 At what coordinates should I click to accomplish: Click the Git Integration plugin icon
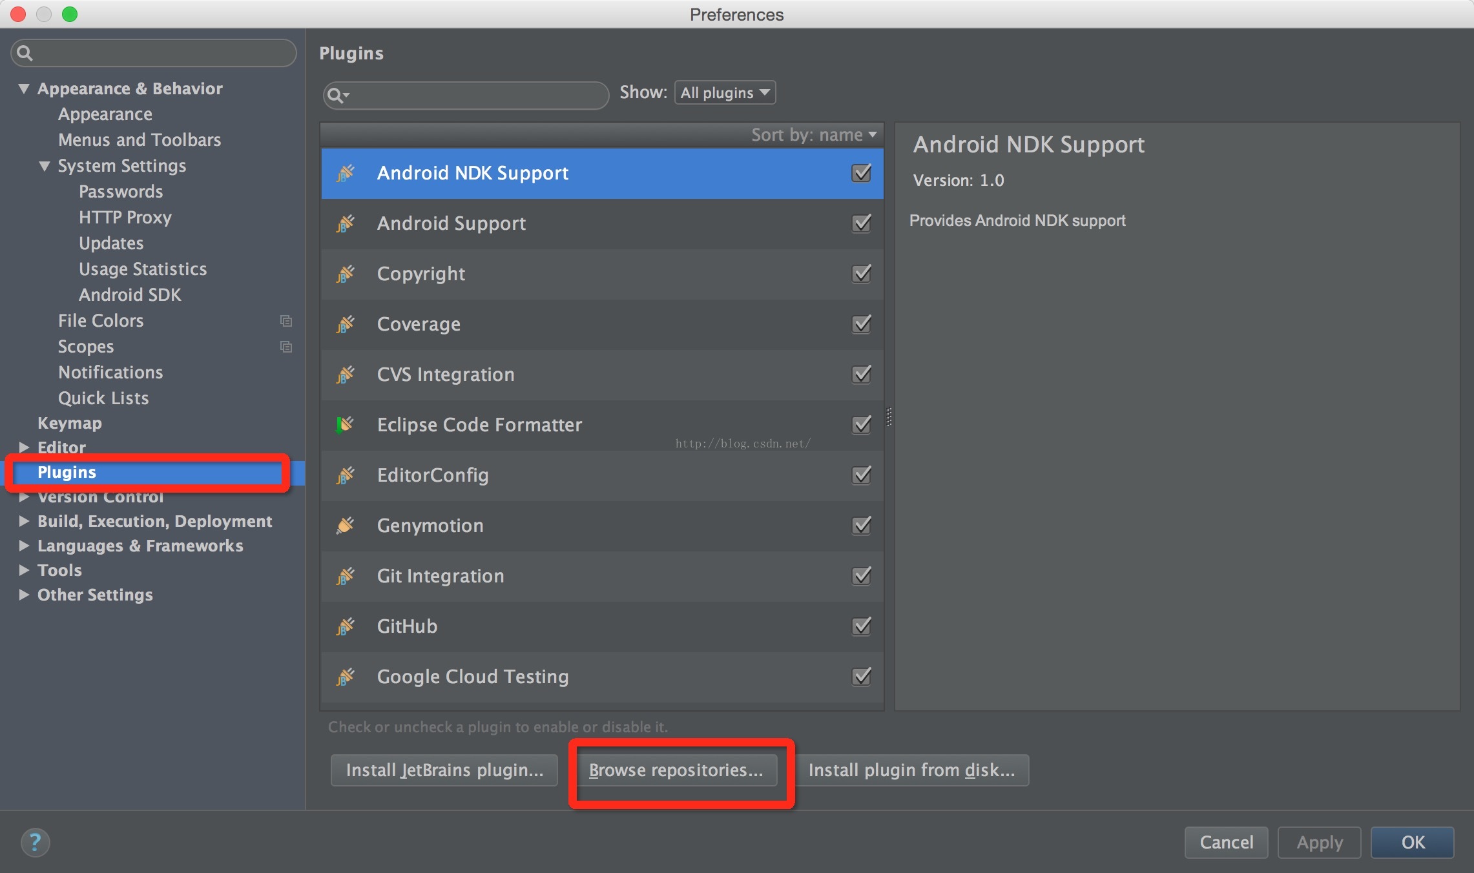pyautogui.click(x=345, y=576)
